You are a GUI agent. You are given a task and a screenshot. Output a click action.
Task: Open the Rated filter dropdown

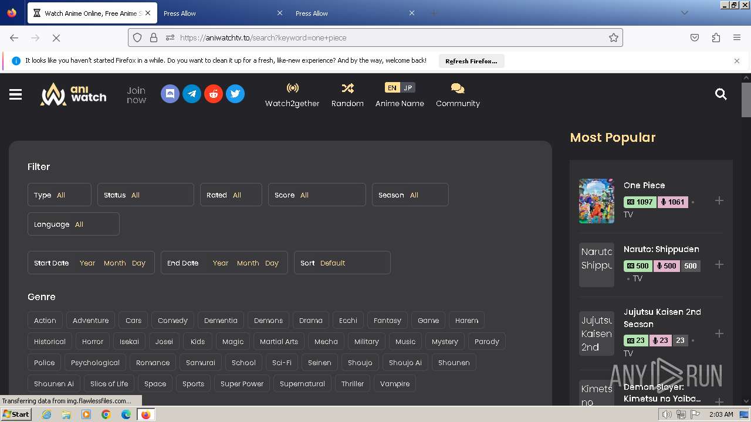coord(231,195)
